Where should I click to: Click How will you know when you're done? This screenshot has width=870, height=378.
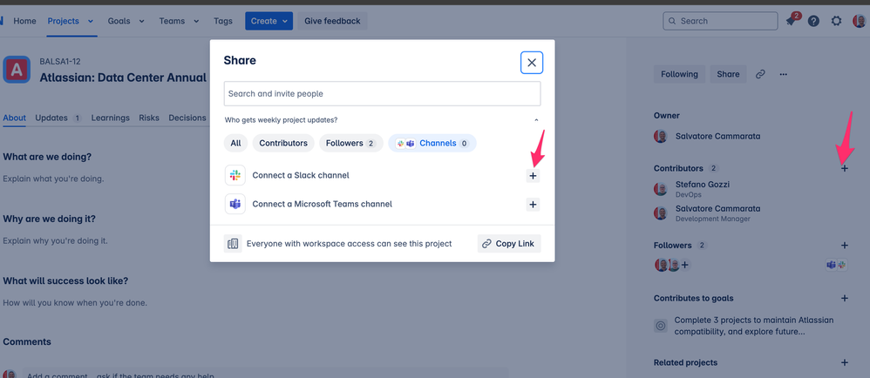[x=75, y=302]
